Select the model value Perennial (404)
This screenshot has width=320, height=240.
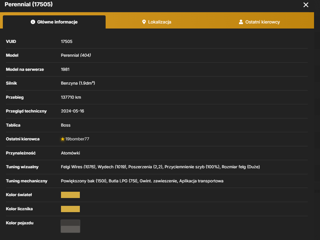point(76,55)
